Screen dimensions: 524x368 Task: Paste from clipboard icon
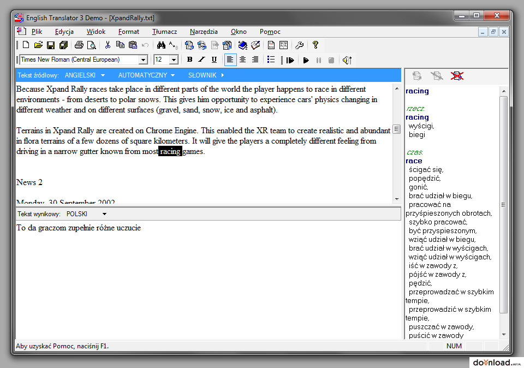(x=133, y=45)
